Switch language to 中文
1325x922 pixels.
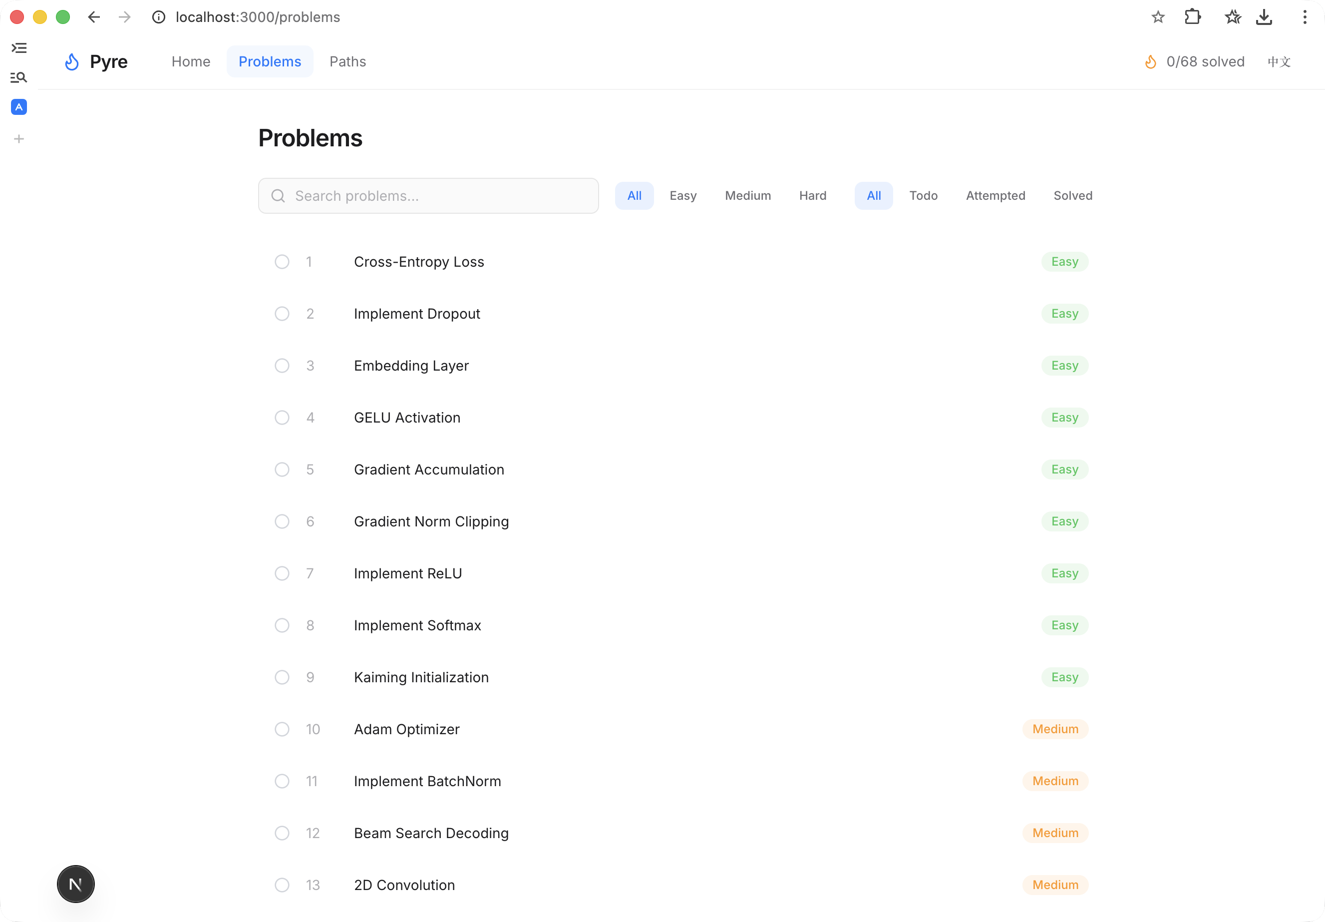[x=1279, y=62]
